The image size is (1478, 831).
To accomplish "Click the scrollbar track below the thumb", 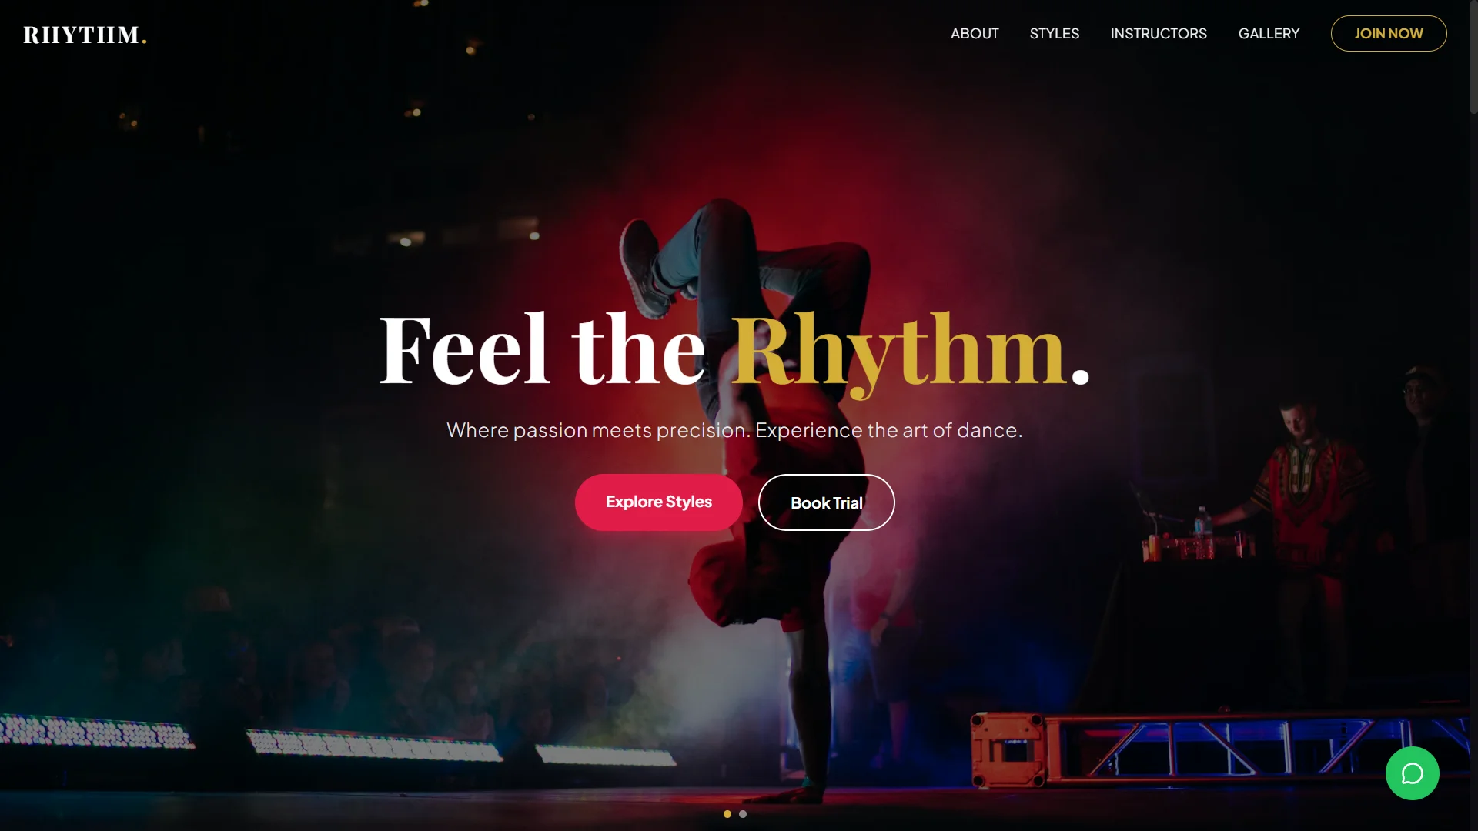I will (1473, 462).
